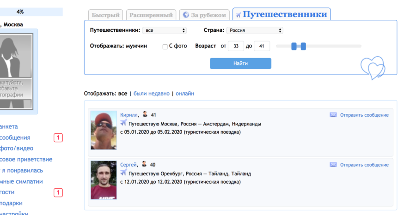Open Сергей's profile photo thumbnail

tap(104, 180)
